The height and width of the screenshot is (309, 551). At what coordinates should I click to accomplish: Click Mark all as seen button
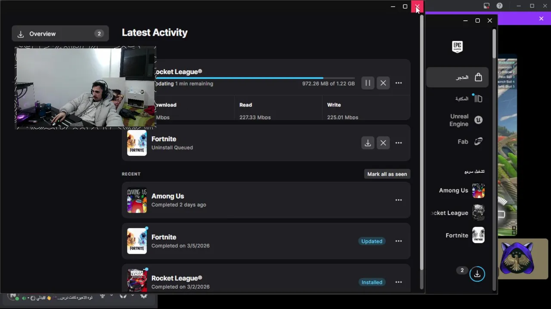[387, 174]
